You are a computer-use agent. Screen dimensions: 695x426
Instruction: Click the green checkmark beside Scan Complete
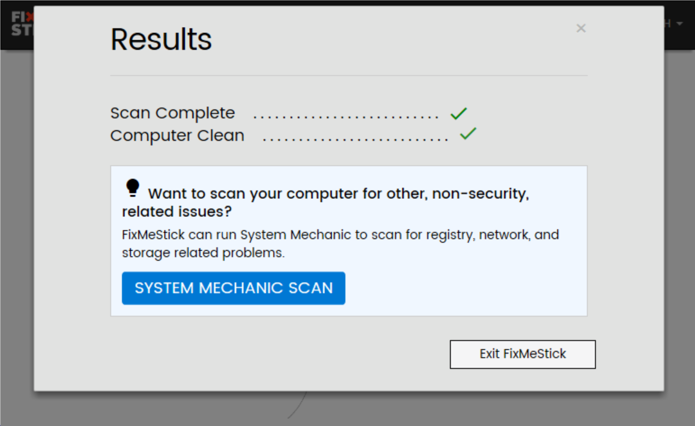tap(459, 113)
